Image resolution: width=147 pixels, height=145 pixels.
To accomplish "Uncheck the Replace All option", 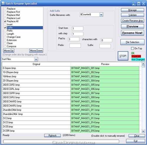I will 5,21.
